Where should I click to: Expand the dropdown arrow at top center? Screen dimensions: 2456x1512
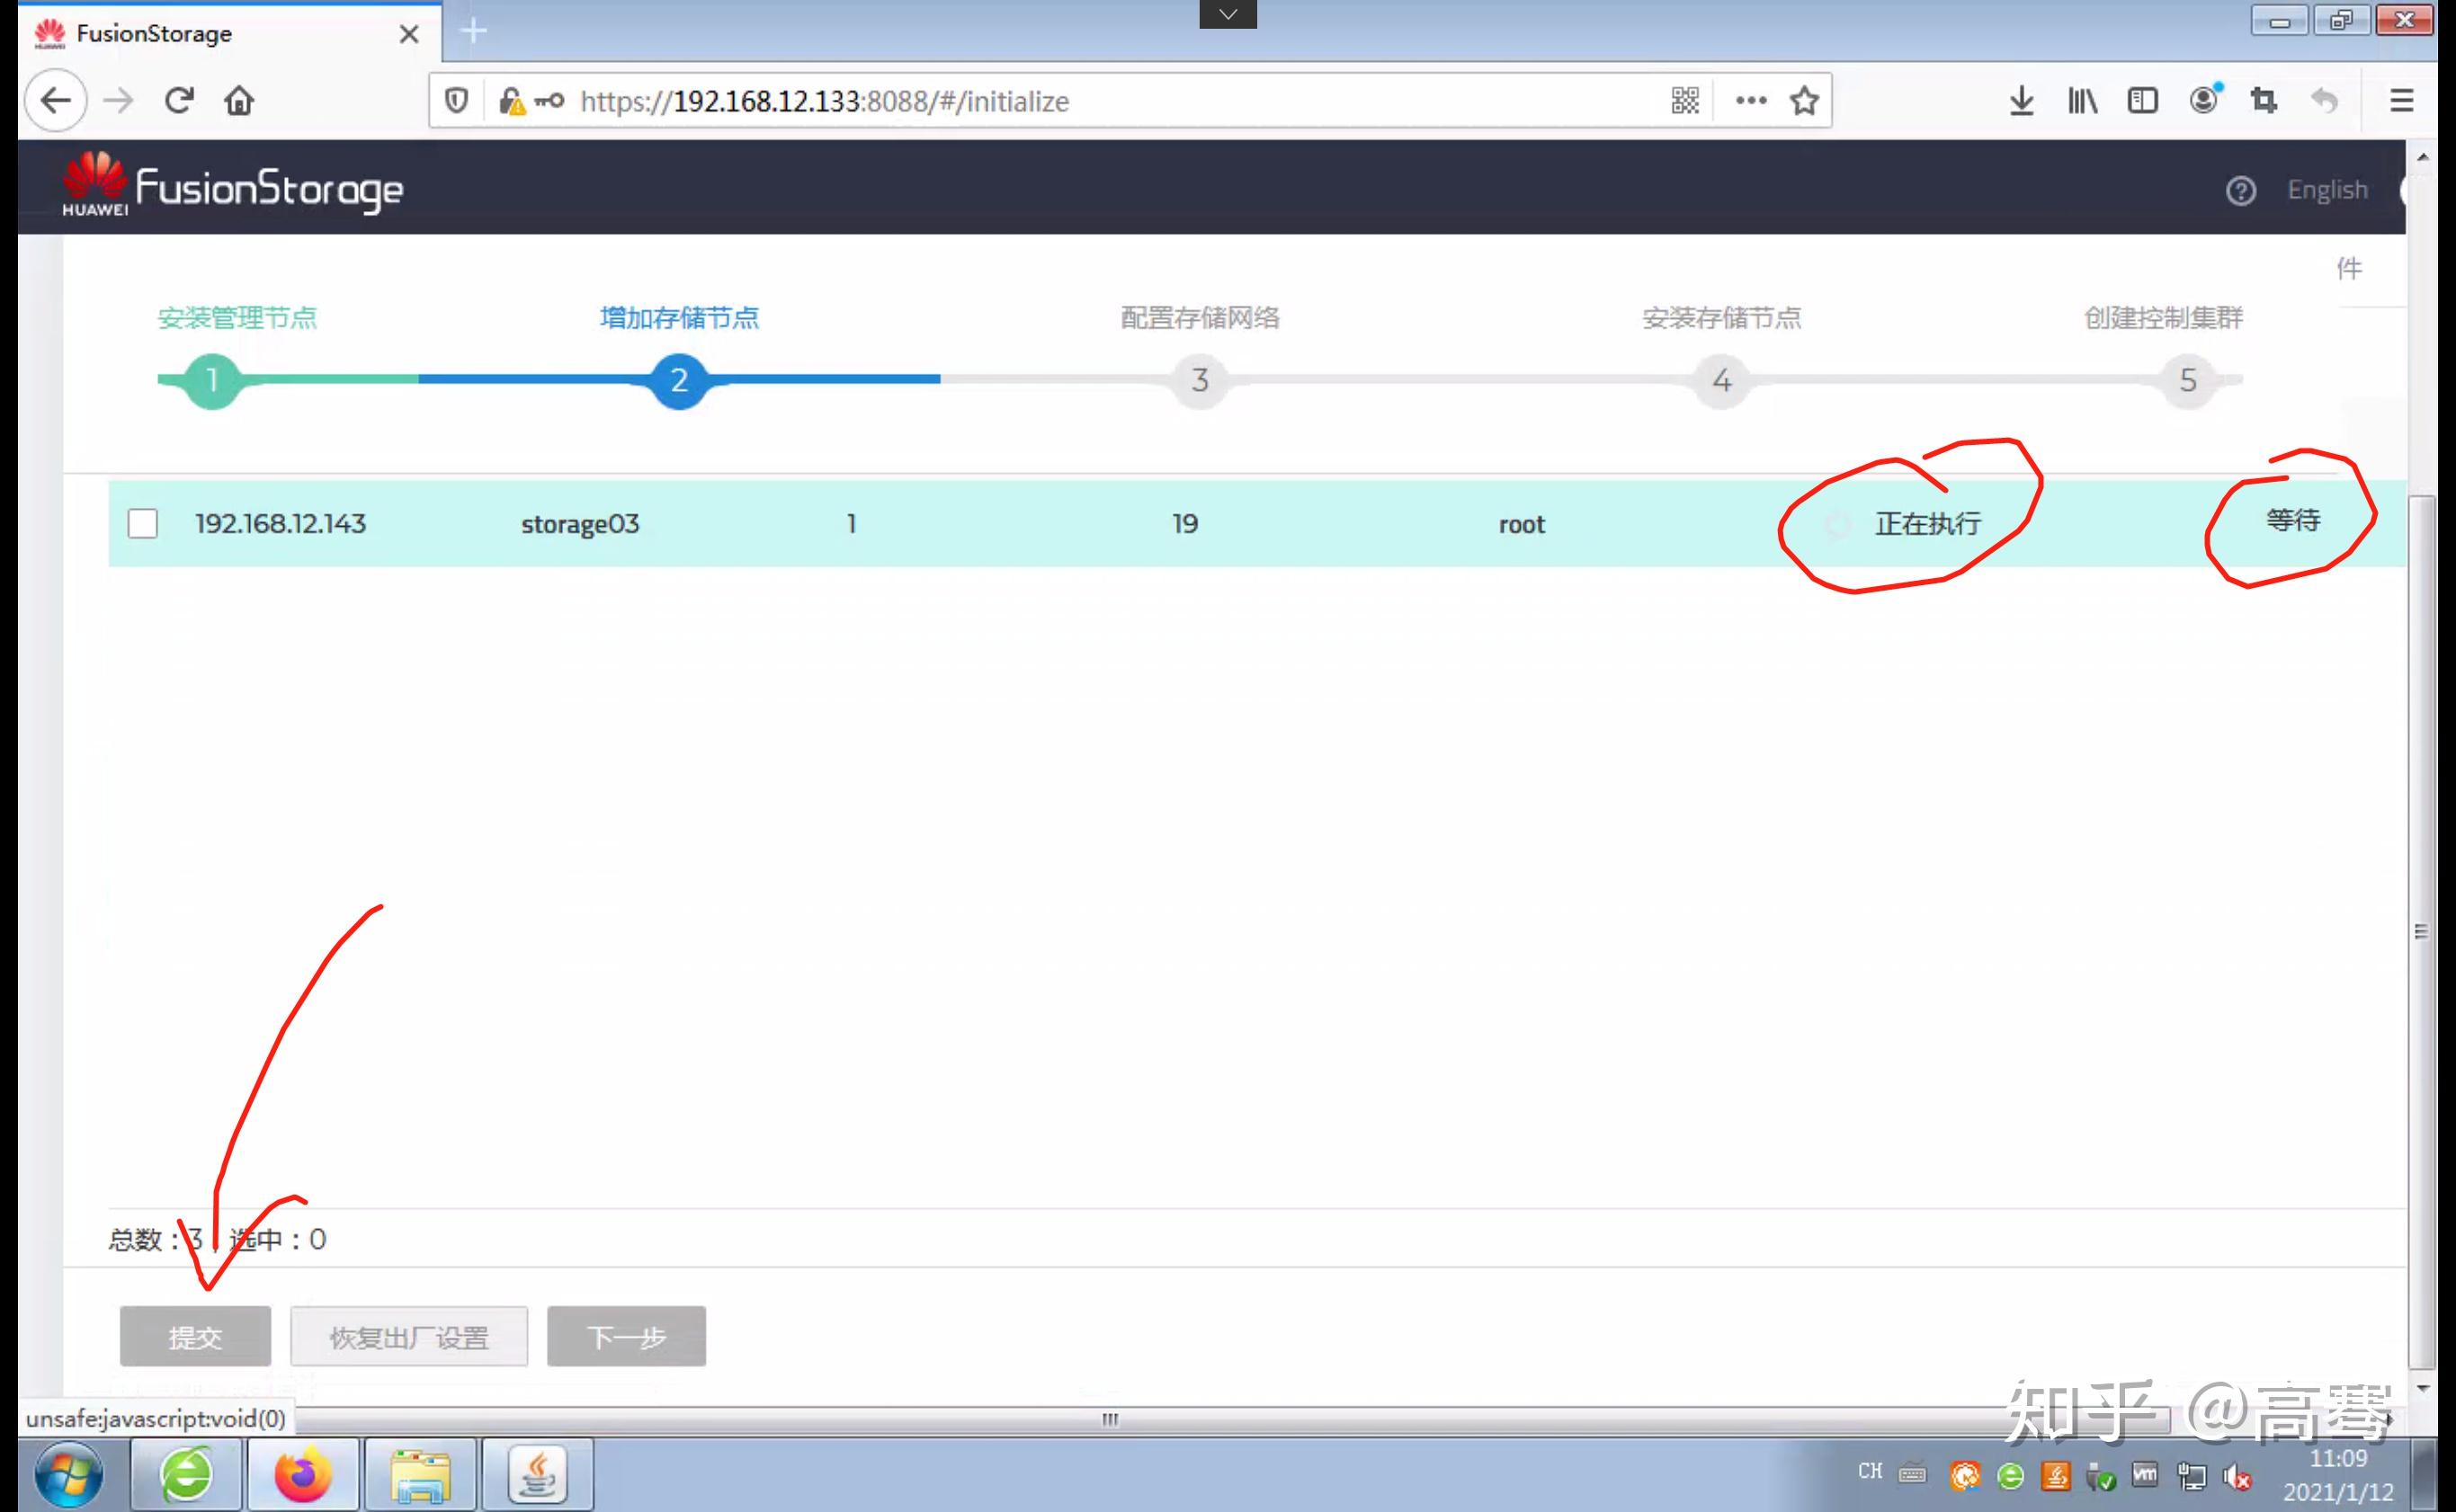1228,14
